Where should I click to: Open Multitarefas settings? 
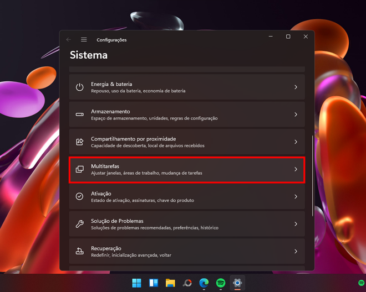pyautogui.click(x=187, y=169)
